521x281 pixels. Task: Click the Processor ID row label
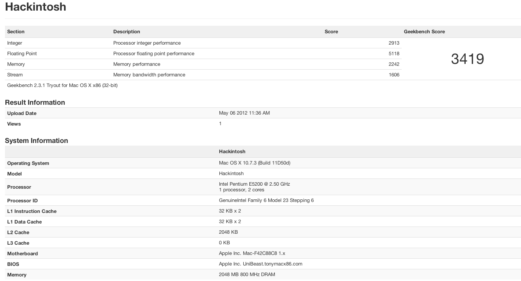point(22,201)
